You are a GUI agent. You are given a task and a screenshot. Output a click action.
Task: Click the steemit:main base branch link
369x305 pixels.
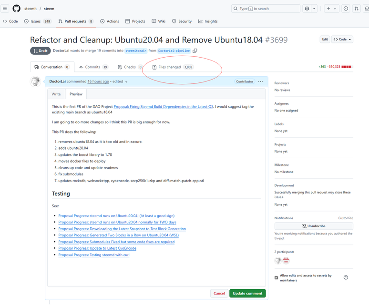[136, 51]
